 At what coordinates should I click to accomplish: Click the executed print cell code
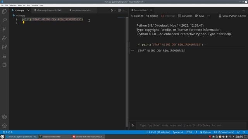click(x=172, y=45)
